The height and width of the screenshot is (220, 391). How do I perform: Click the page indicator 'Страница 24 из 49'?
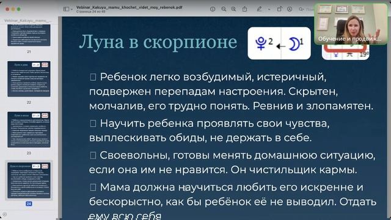coord(91,12)
